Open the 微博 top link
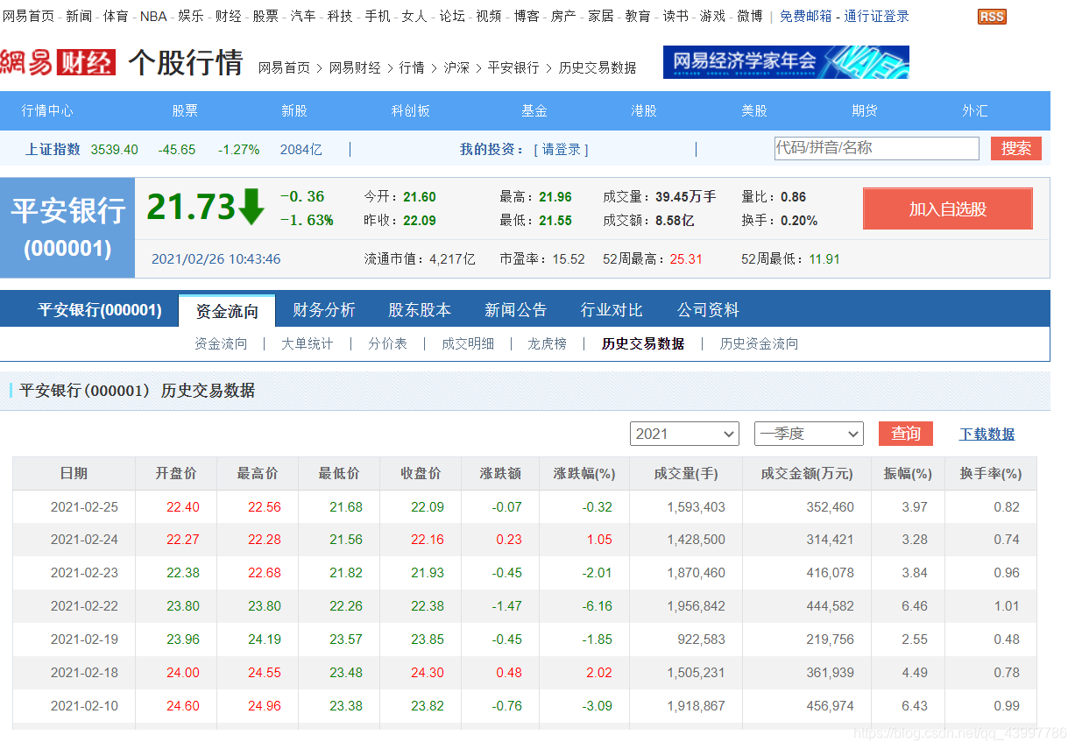 (x=750, y=16)
